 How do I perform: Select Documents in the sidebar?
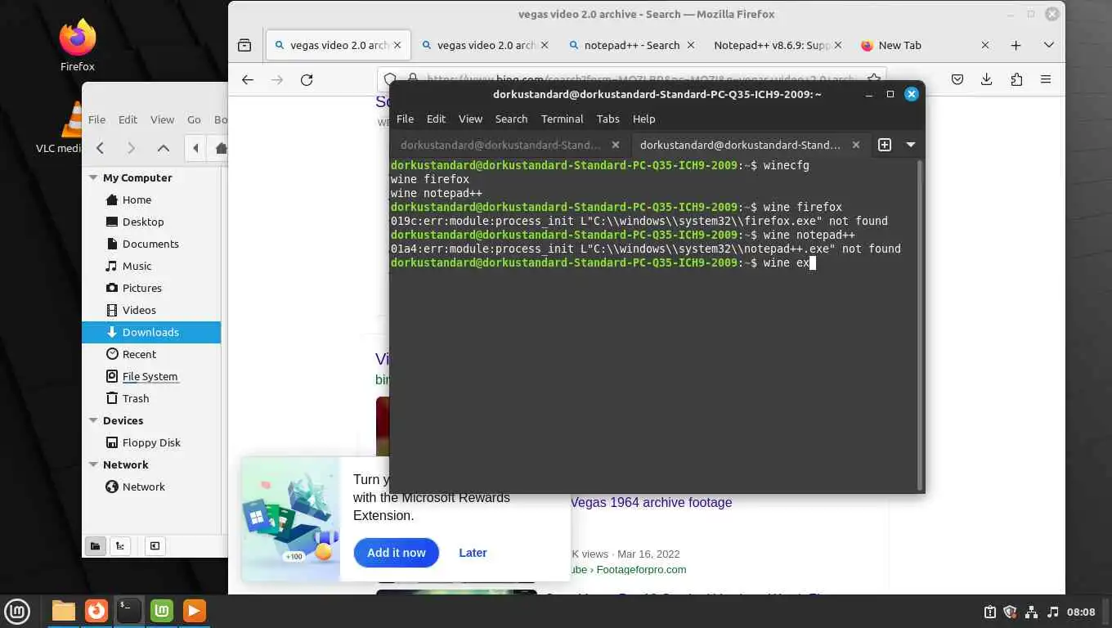pyautogui.click(x=151, y=244)
